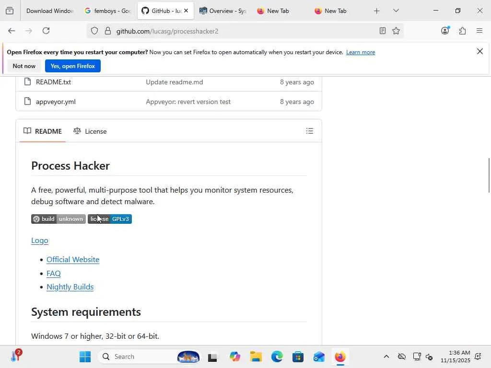Reload the page with the refresh icon
This screenshot has height=368, width=491.
coord(46,31)
